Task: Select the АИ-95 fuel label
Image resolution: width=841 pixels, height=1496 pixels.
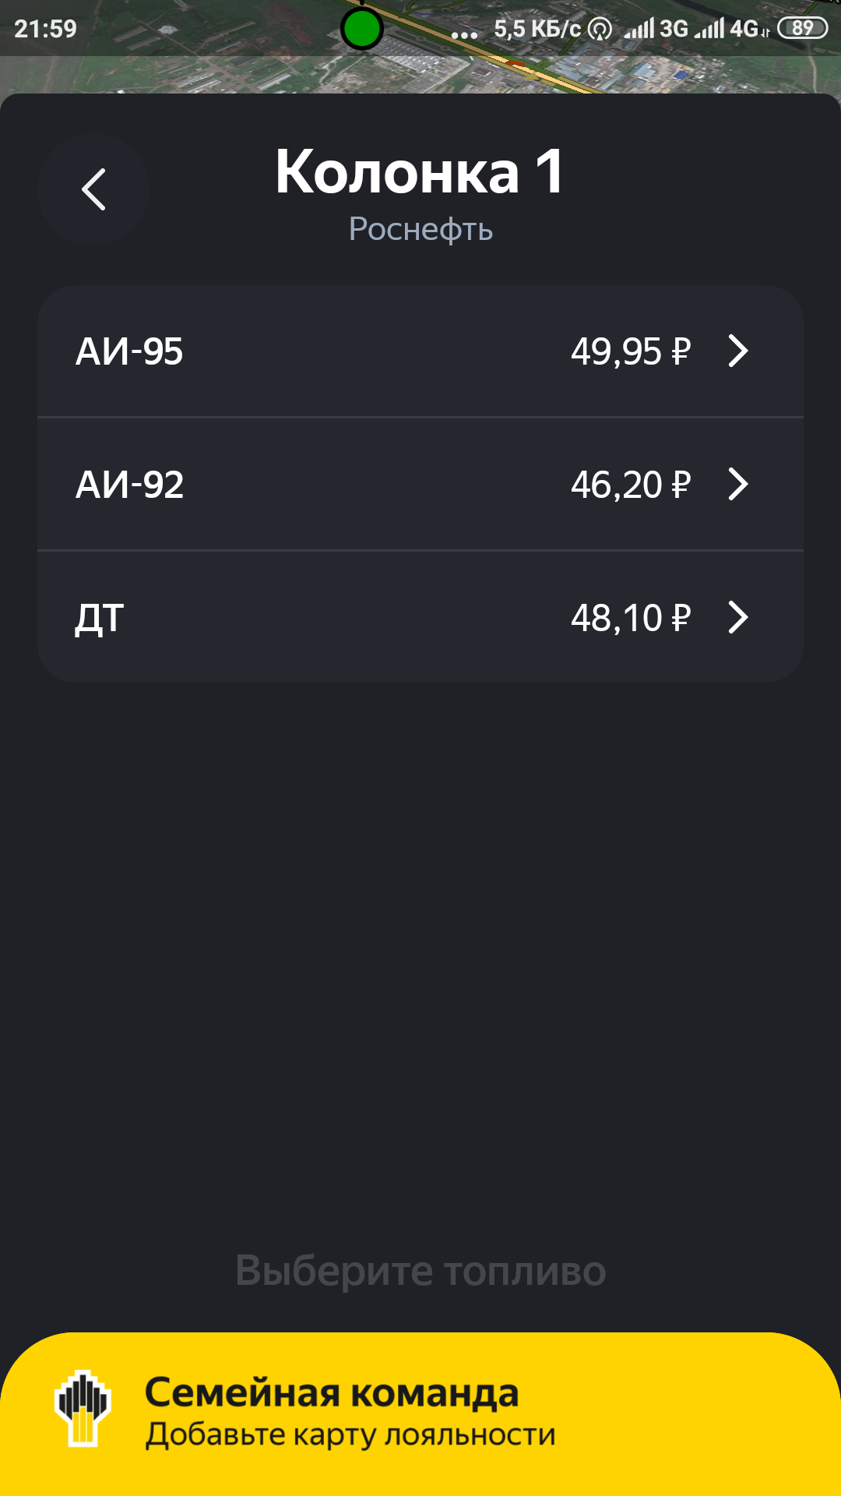Action: coord(129,351)
